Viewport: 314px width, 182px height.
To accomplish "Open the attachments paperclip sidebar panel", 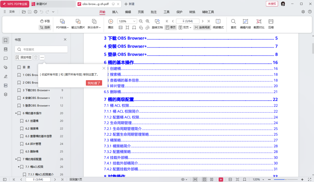I will (x=6, y=67).
